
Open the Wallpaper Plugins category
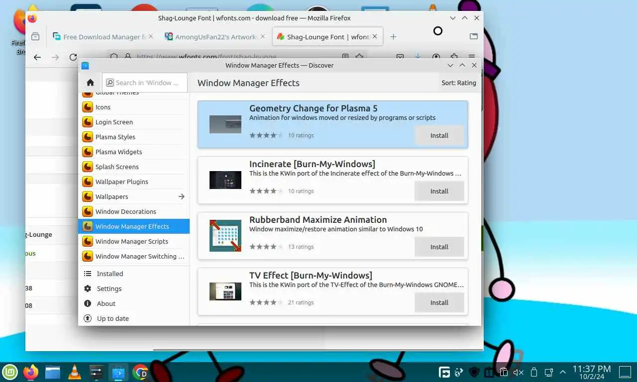click(x=133, y=182)
